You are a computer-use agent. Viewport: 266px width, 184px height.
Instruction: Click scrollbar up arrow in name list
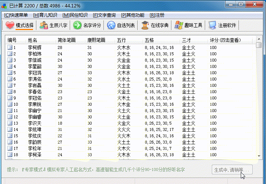pos(259,39)
